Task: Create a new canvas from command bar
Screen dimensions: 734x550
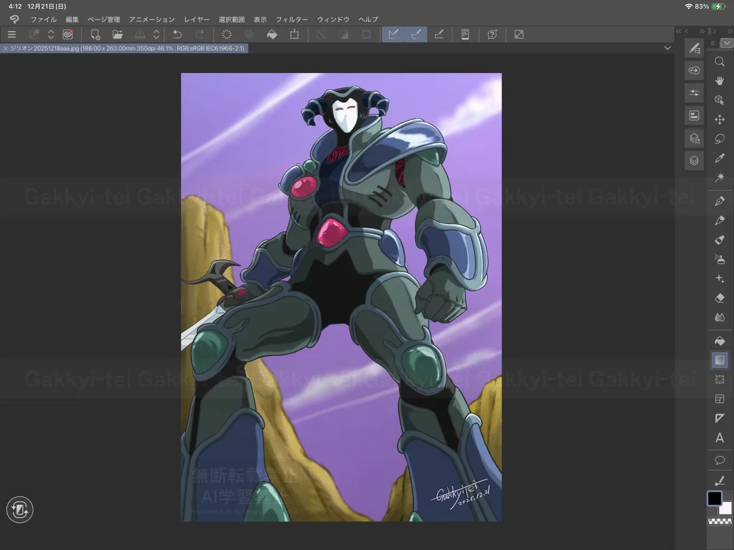Action: [95, 34]
